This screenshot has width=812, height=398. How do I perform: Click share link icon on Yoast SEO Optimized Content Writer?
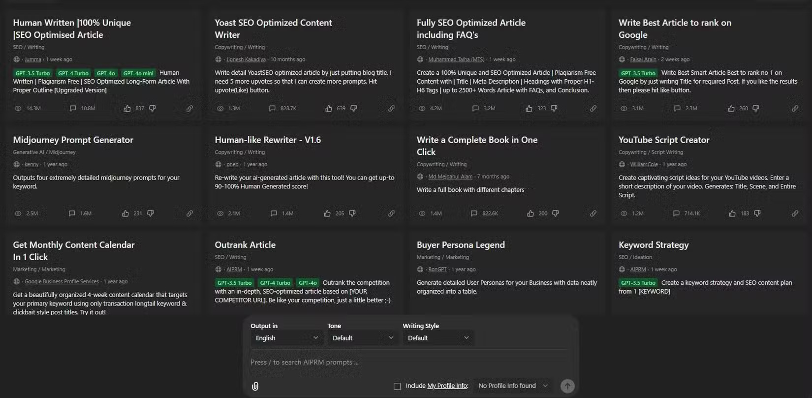[391, 108]
